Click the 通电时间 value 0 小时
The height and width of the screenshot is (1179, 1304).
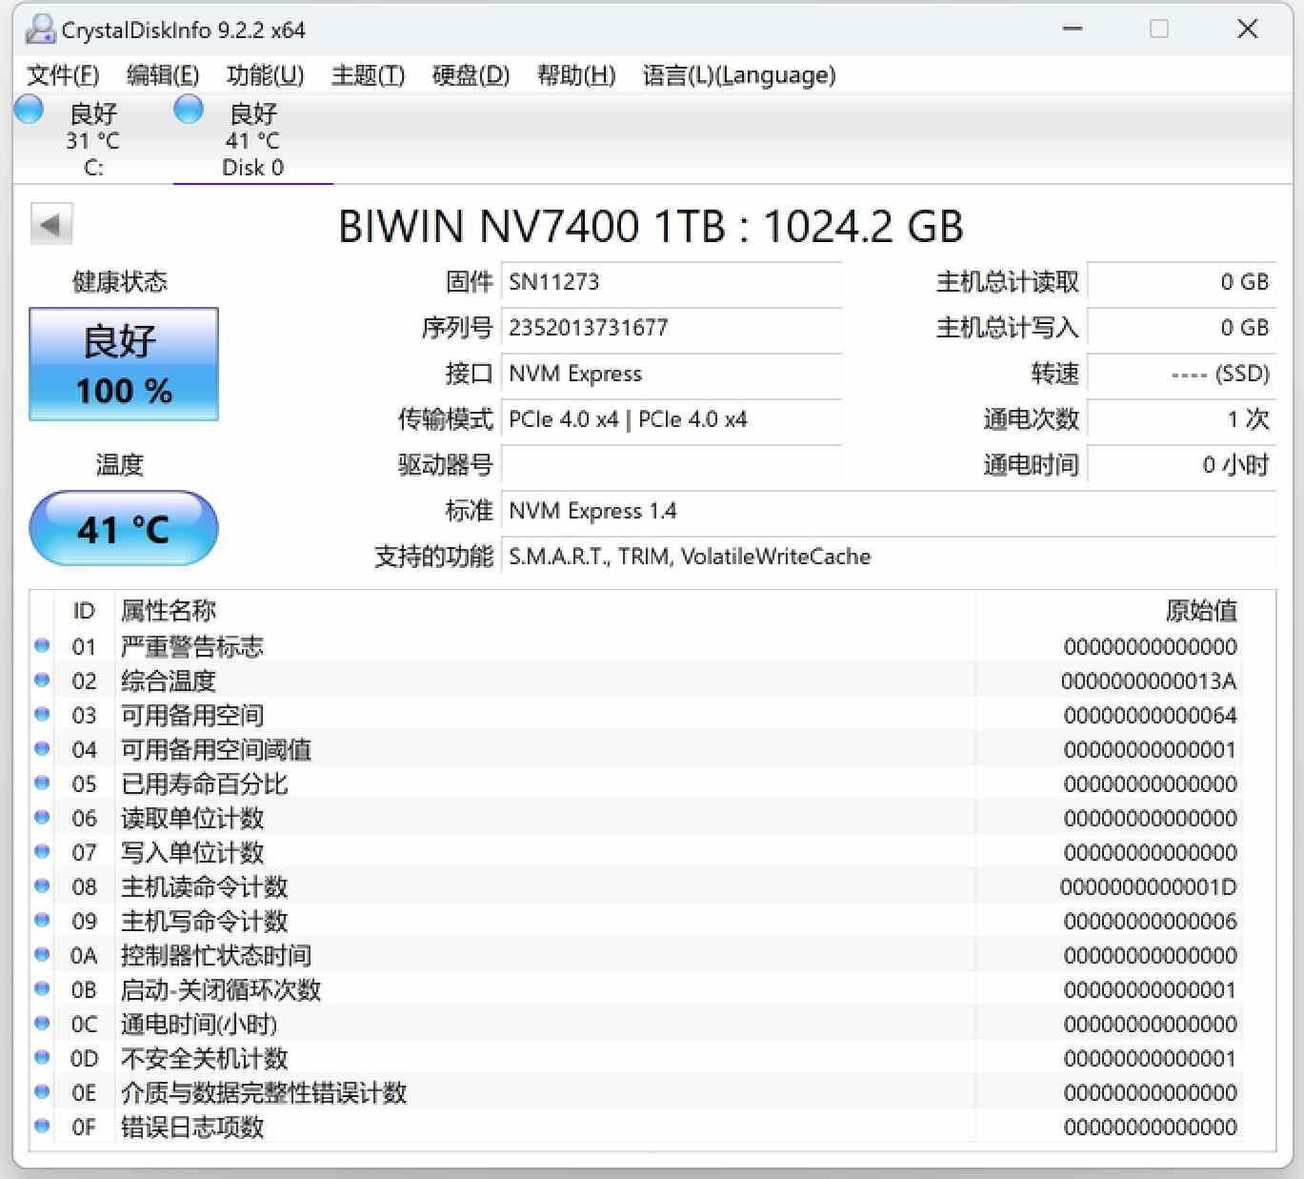click(1181, 464)
